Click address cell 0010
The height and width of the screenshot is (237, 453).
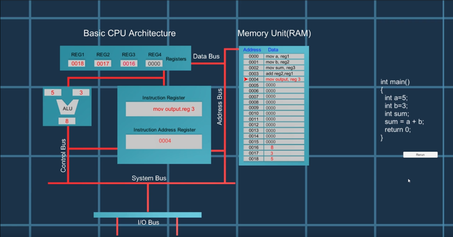tap(253, 113)
